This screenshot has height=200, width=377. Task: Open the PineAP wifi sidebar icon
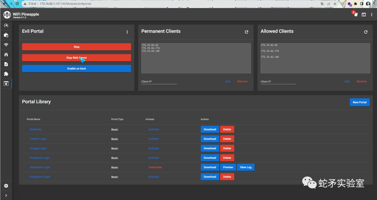pos(6,45)
